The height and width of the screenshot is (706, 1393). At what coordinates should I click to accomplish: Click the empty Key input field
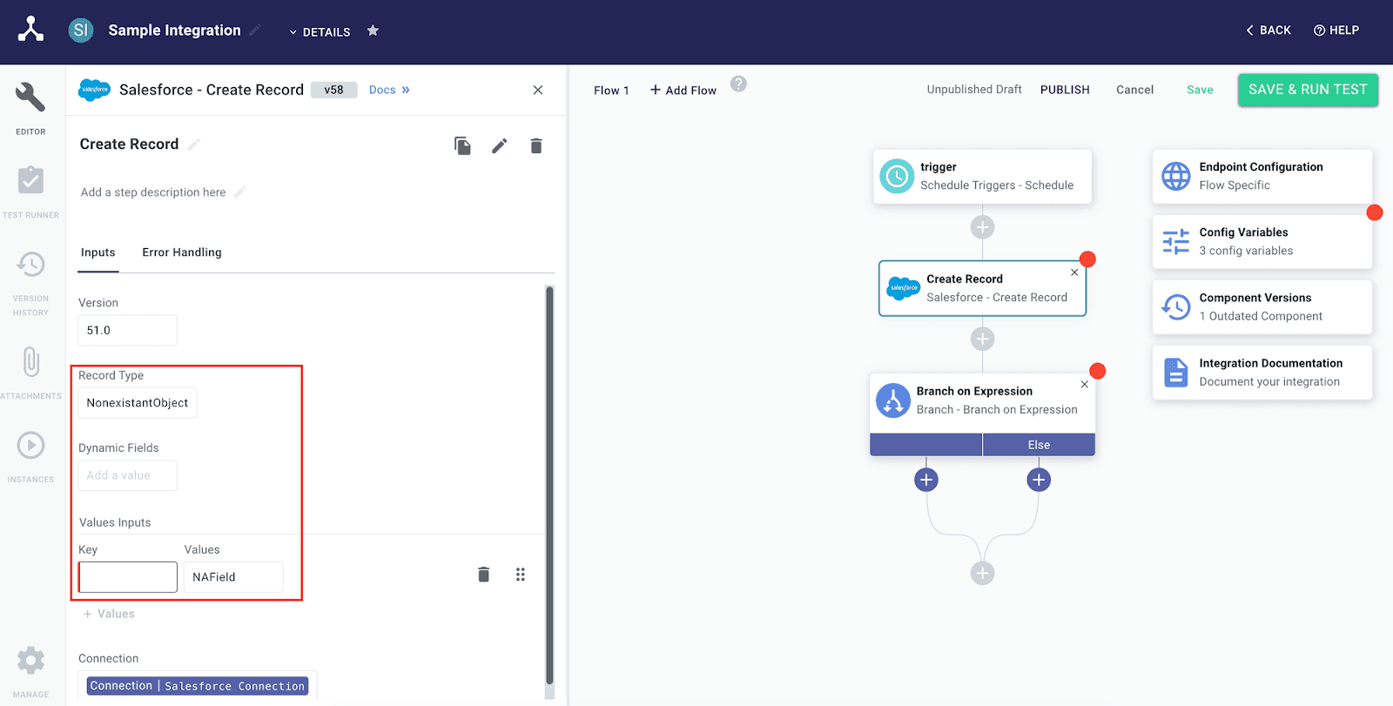[128, 577]
